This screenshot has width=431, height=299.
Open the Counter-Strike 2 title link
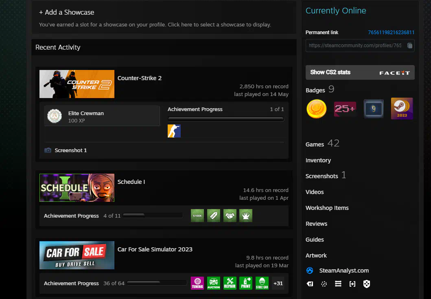[x=140, y=78]
